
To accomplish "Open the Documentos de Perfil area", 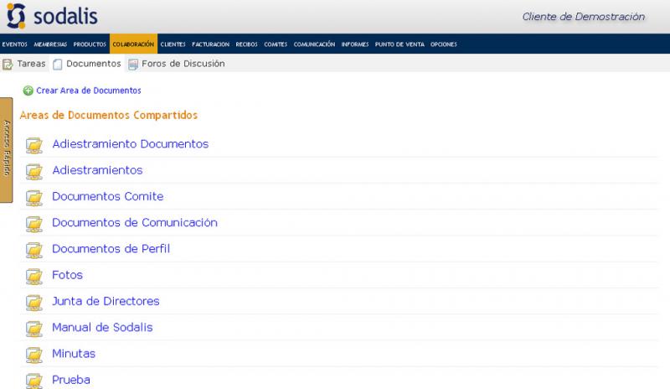I will point(111,249).
